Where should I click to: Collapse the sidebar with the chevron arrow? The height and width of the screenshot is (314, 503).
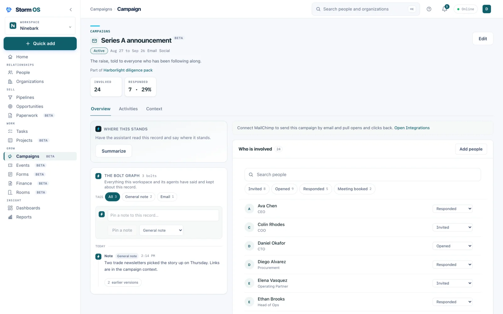71,10
